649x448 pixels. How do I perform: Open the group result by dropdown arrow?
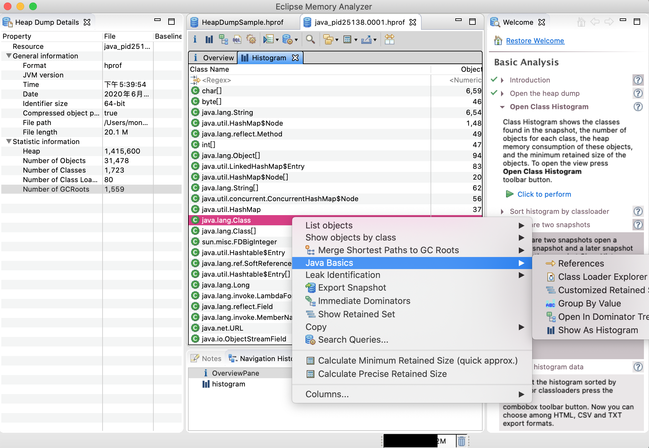(337, 40)
